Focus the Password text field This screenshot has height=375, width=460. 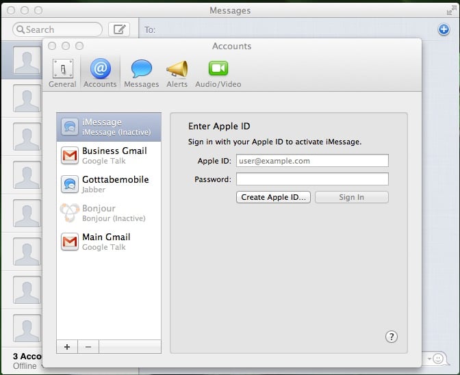point(312,179)
